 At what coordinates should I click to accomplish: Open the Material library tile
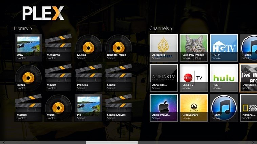tap(28, 108)
